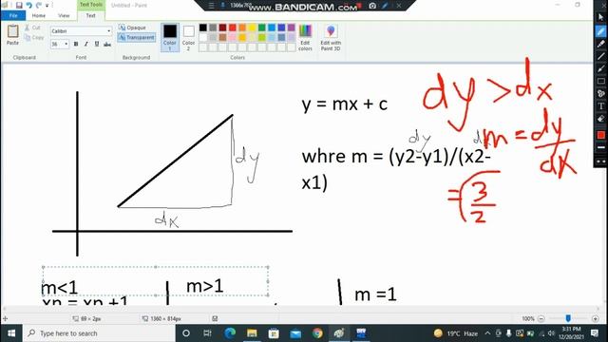Click the 19°C Haze weather widget

(456, 333)
